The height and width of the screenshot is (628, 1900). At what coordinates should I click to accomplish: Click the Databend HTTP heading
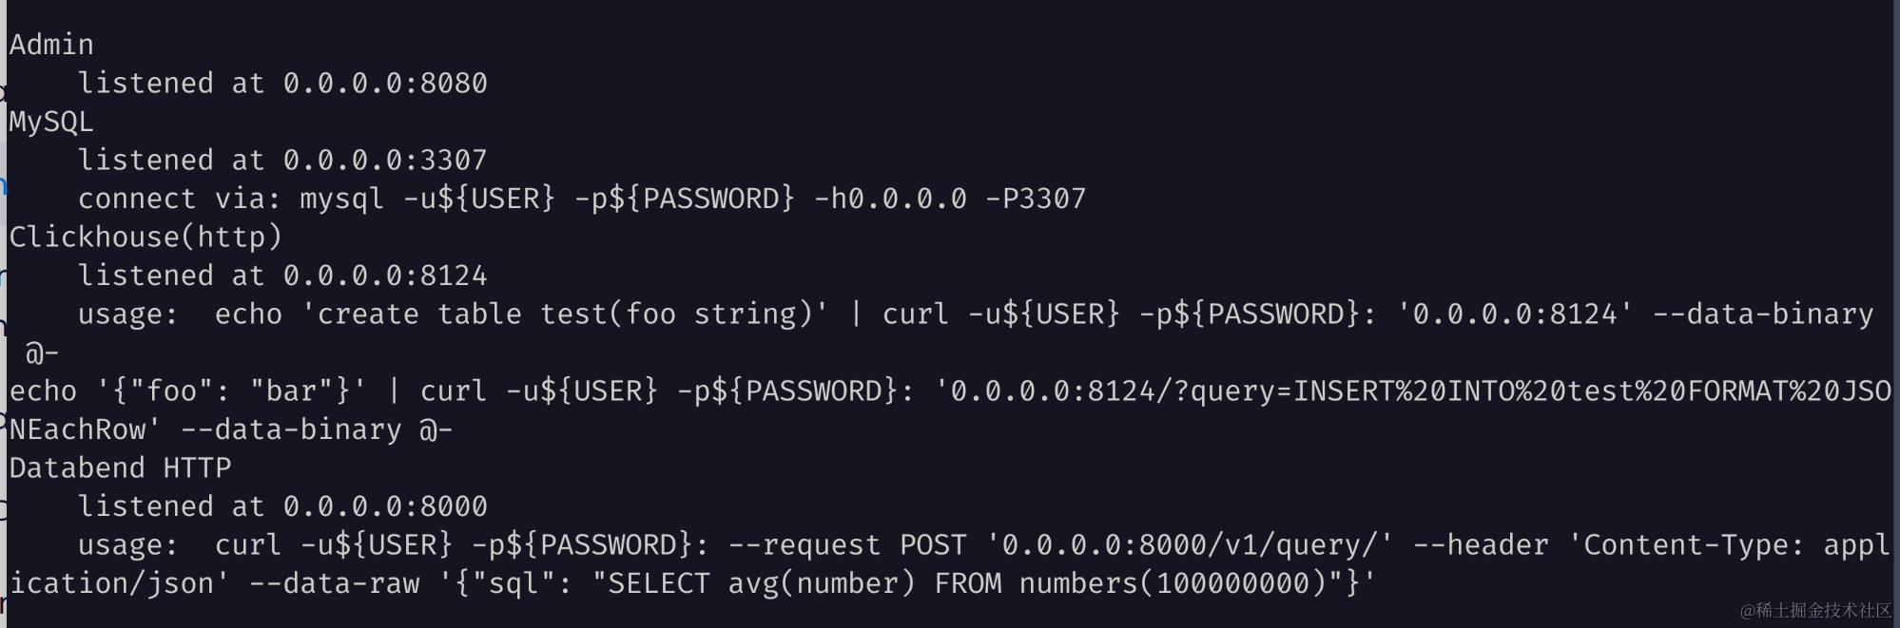tap(120, 468)
